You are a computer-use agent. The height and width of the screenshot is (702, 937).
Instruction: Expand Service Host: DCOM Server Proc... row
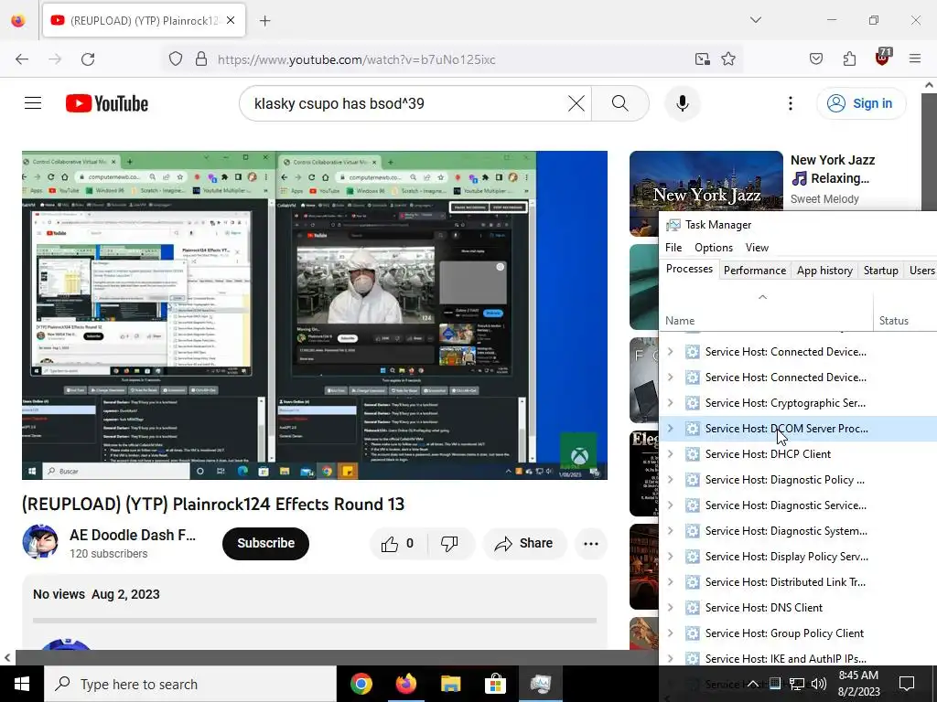tap(671, 429)
